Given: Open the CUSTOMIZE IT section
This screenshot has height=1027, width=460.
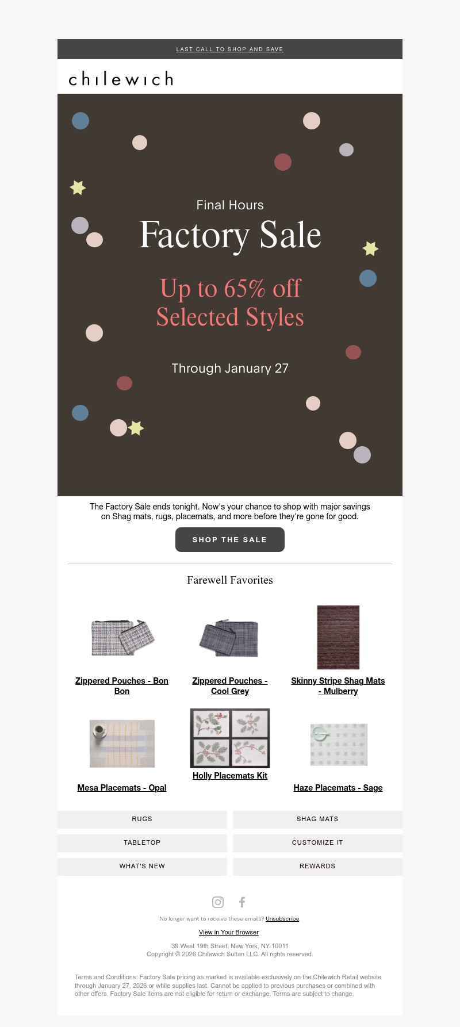Looking at the screenshot, I should click(x=317, y=842).
